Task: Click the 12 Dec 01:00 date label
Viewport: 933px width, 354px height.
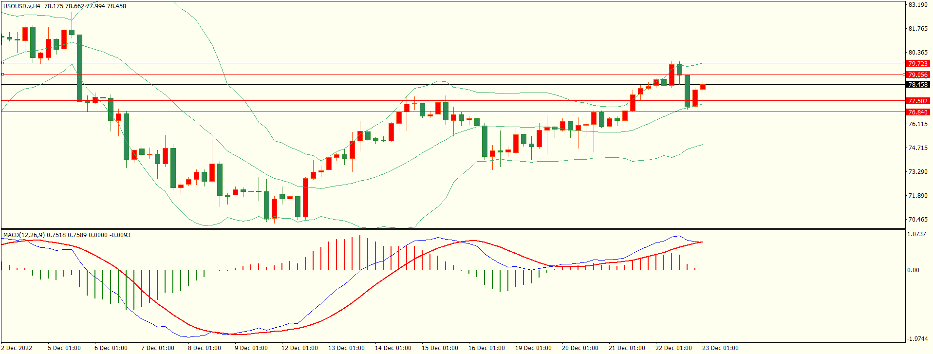Action: pos(299,348)
